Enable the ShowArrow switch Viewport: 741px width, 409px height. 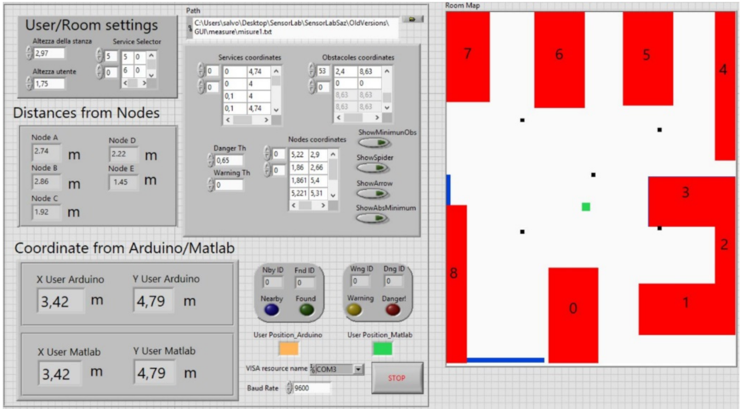374,193
